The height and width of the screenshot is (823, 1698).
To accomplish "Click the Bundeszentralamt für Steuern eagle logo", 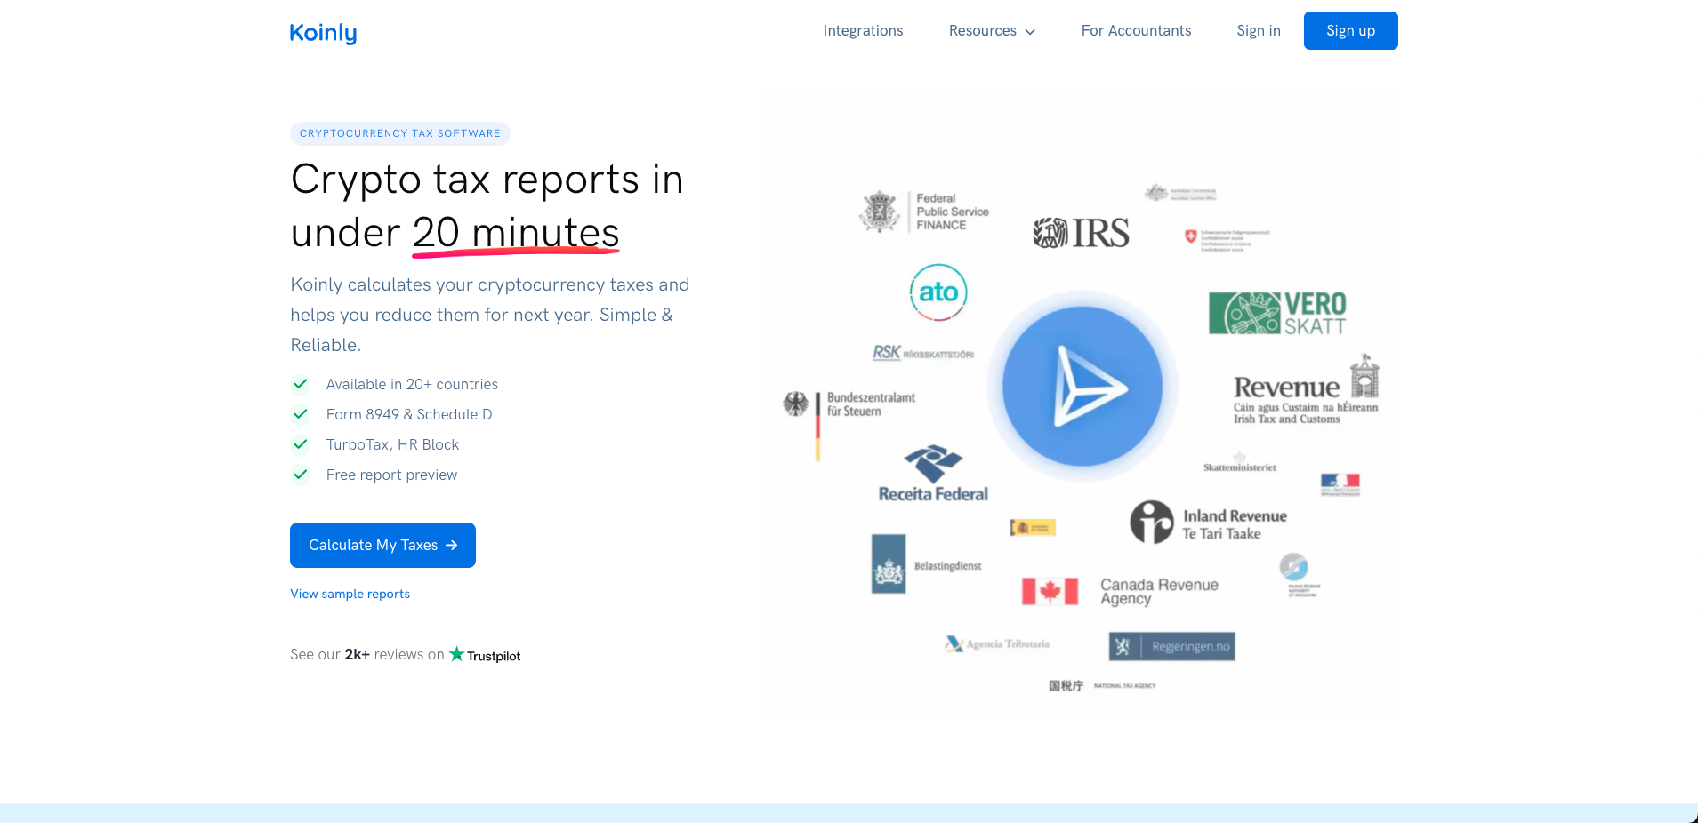I will (795, 404).
